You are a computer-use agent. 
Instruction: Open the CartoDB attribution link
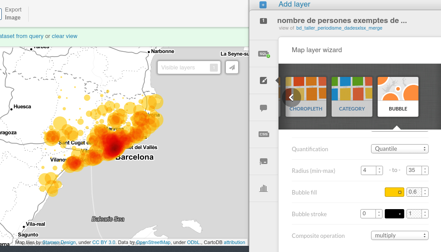234,242
